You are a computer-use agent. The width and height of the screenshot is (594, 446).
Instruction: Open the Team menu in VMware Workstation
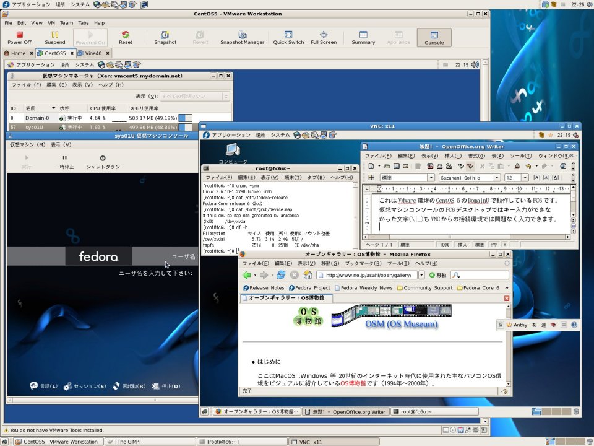pyautogui.click(x=66, y=23)
